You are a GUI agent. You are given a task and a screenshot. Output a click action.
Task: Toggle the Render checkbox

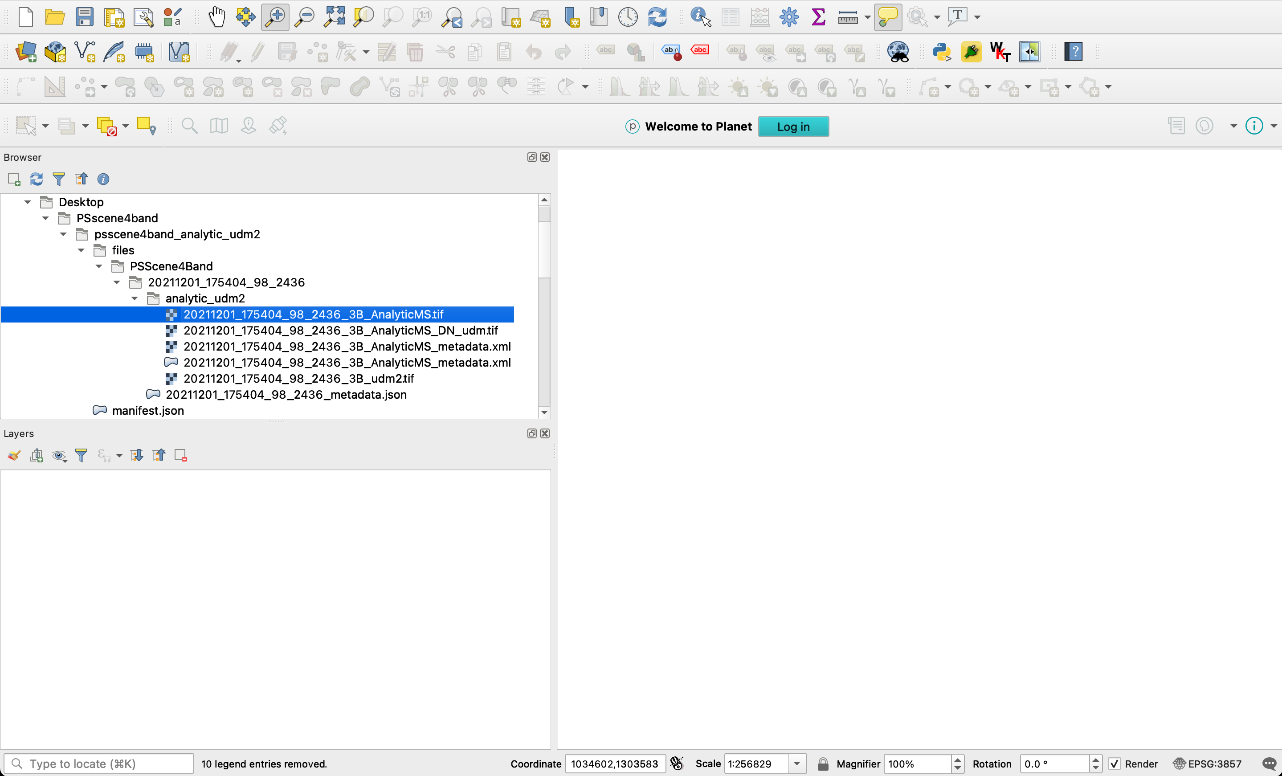click(x=1115, y=764)
